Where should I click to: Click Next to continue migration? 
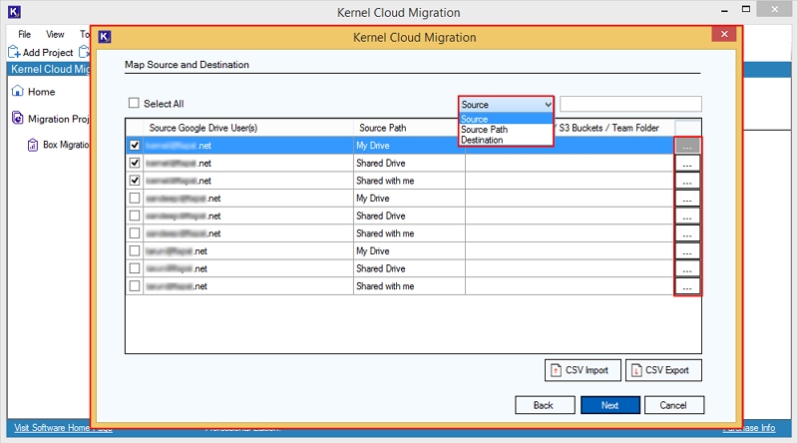[x=610, y=405]
